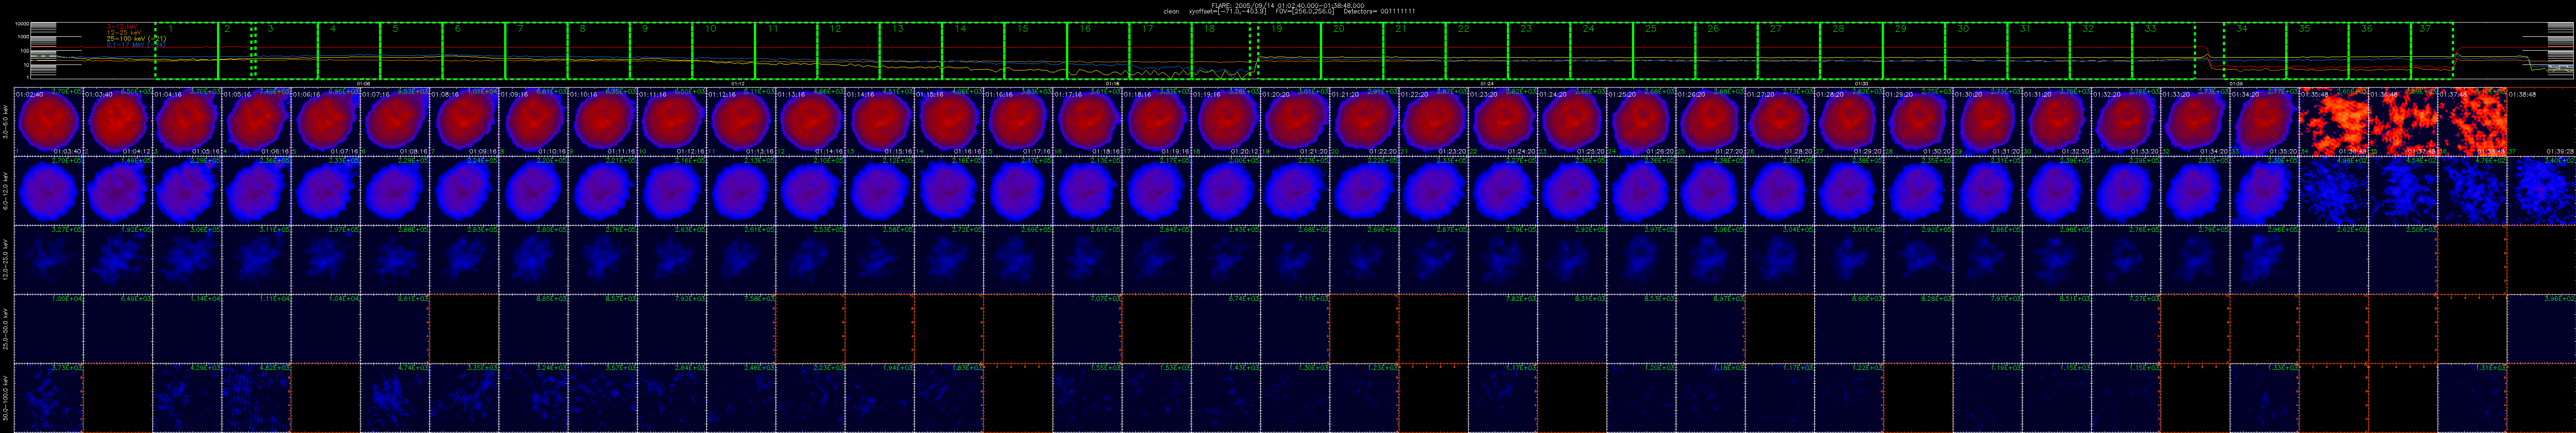Open the 3.0-6.0 keV image starting 01:15:16
2576x433 pixels.
pyautogui.click(x=949, y=122)
